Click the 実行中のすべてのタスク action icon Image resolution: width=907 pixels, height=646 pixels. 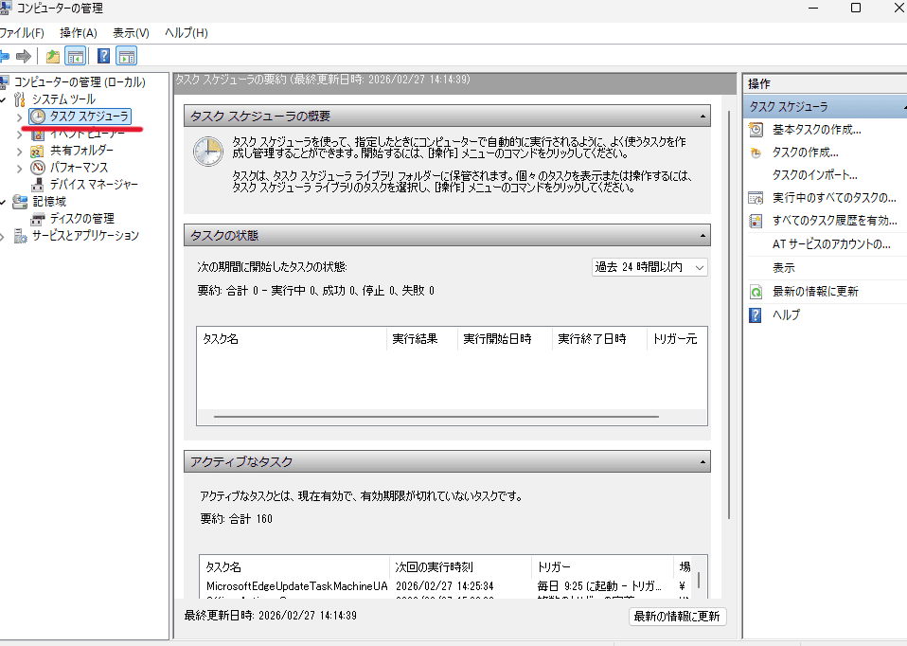pos(756,199)
